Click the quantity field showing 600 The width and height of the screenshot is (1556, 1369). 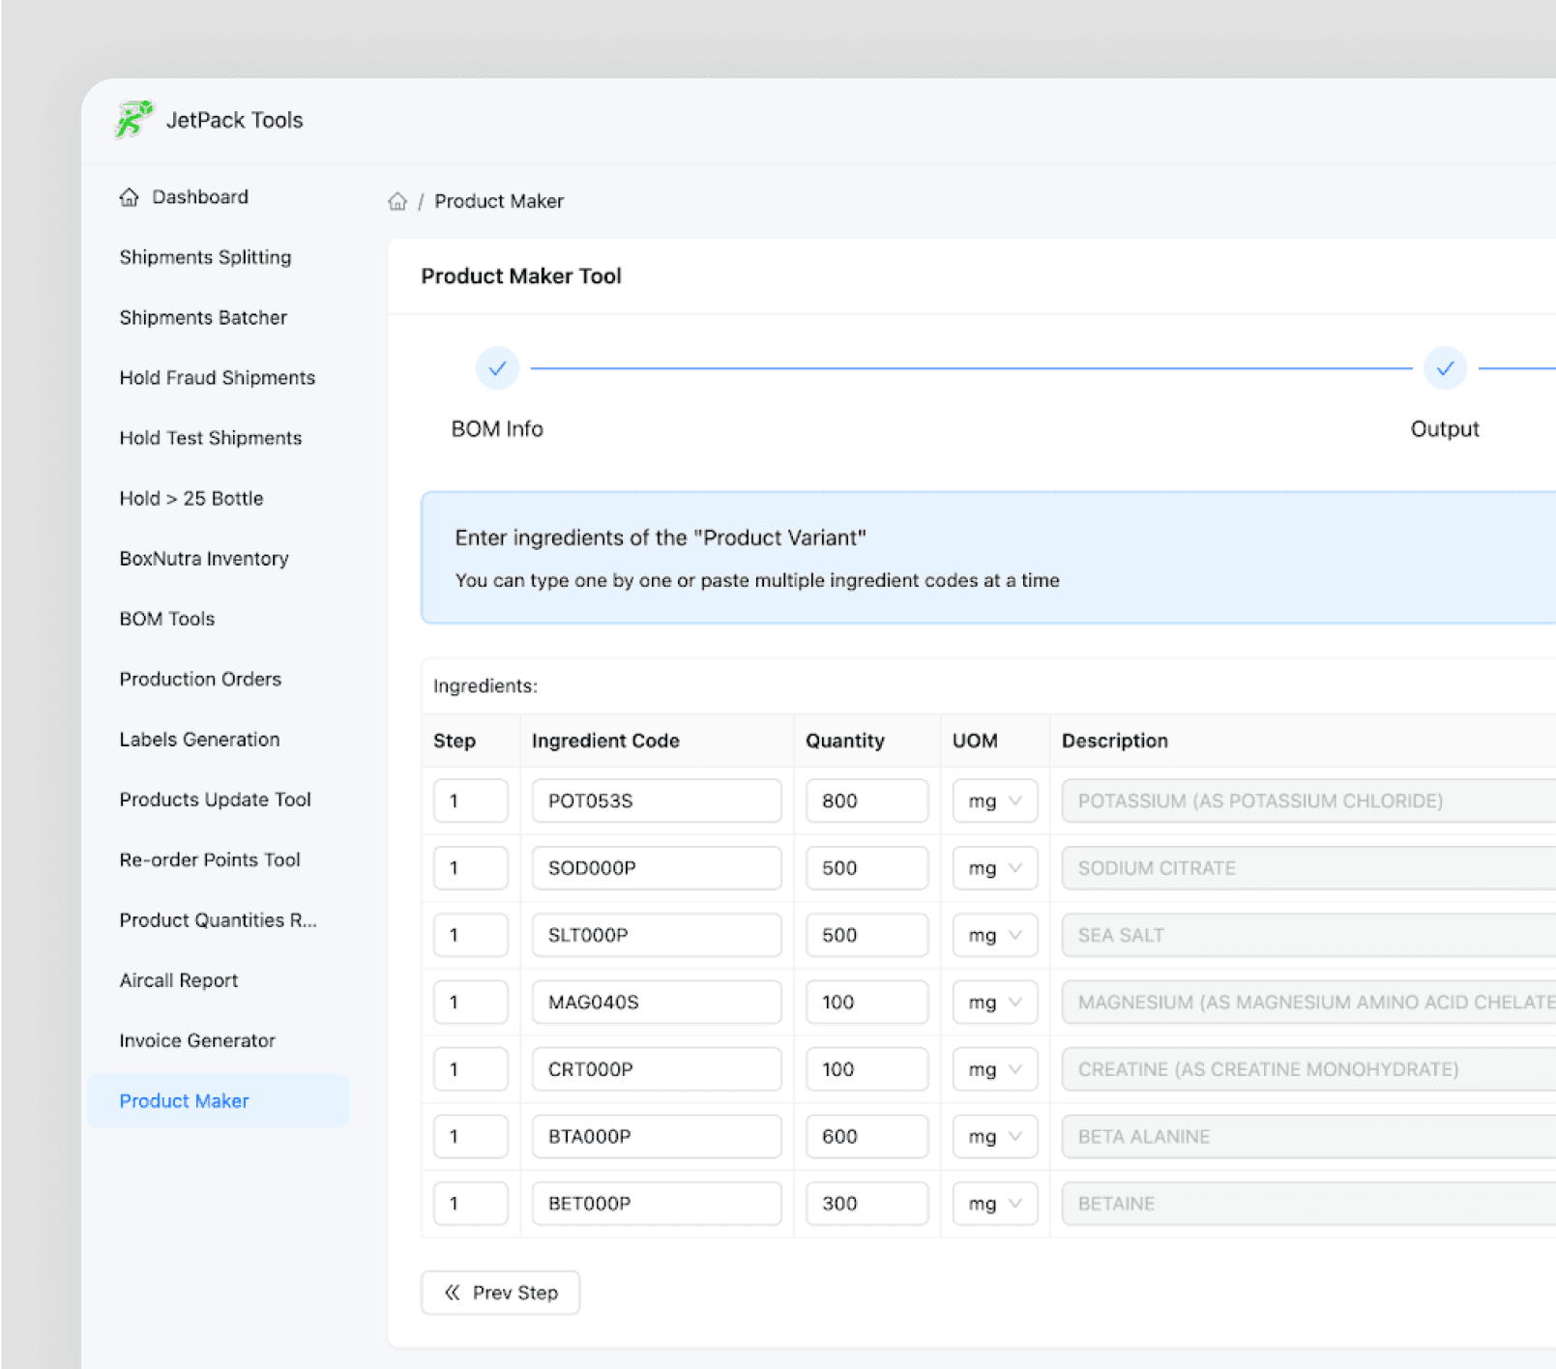866,1137
